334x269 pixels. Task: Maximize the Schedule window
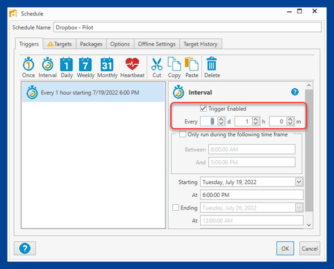300,11
